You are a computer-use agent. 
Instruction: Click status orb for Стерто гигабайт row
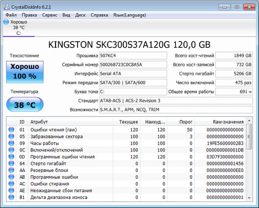pos(11,164)
